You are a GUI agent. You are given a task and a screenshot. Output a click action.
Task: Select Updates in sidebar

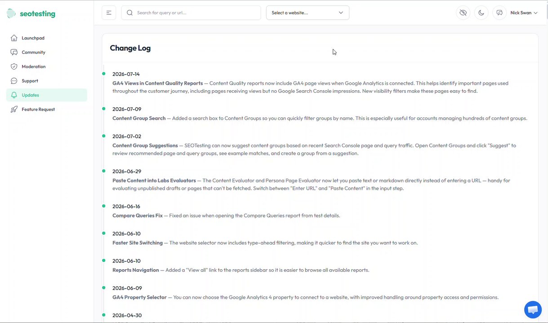pos(47,95)
